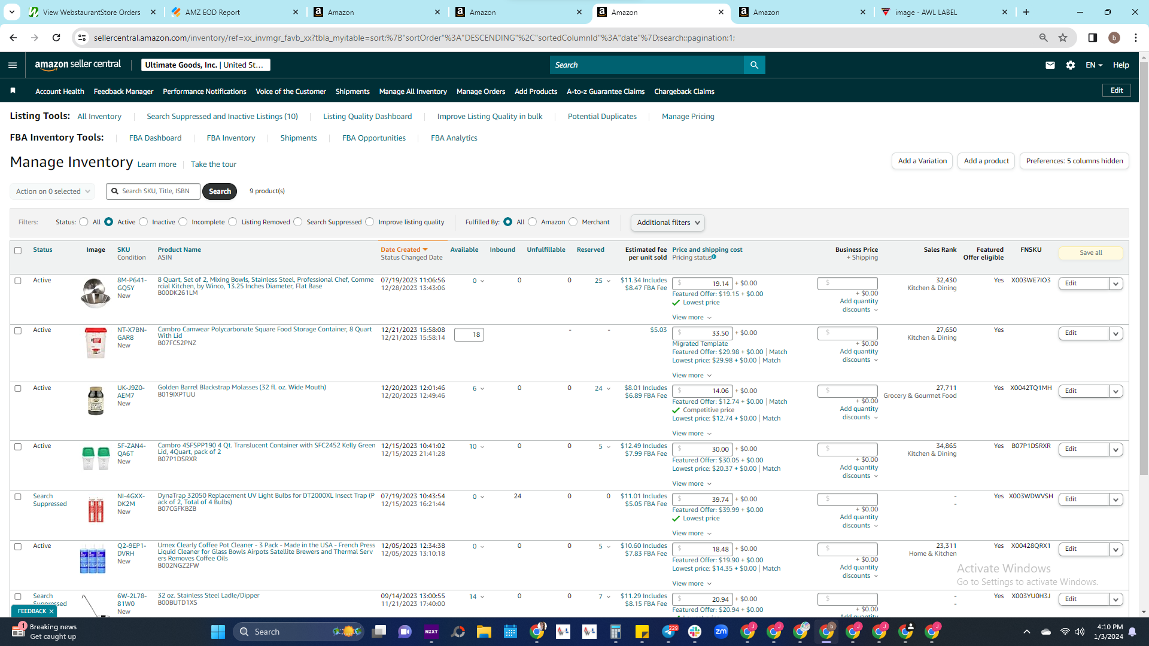Select the All status radio button
Viewport: 1149px width, 646px height.
84,222
